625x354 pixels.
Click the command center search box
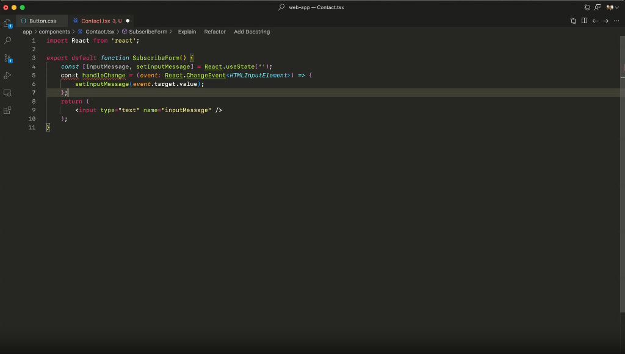pos(312,7)
